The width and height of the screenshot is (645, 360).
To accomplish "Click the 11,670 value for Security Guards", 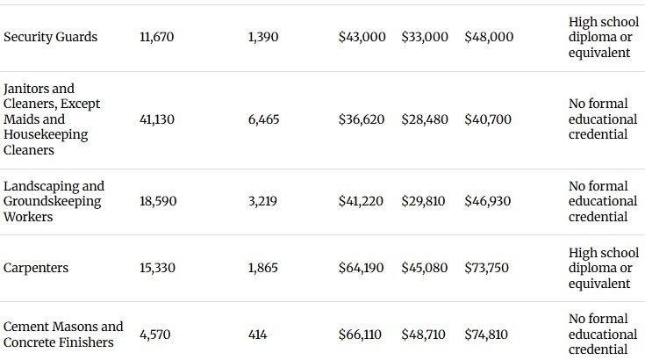I will click(158, 38).
